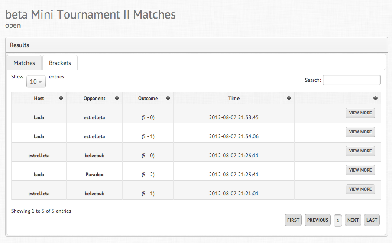Viewport: 392px width, 243px height.
Task: Click sort arrows in last column header
Action: click(x=376, y=98)
